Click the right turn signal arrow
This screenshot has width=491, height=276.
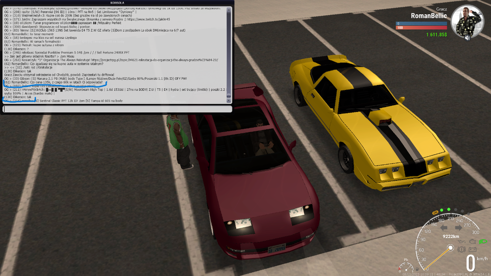(x=459, y=228)
